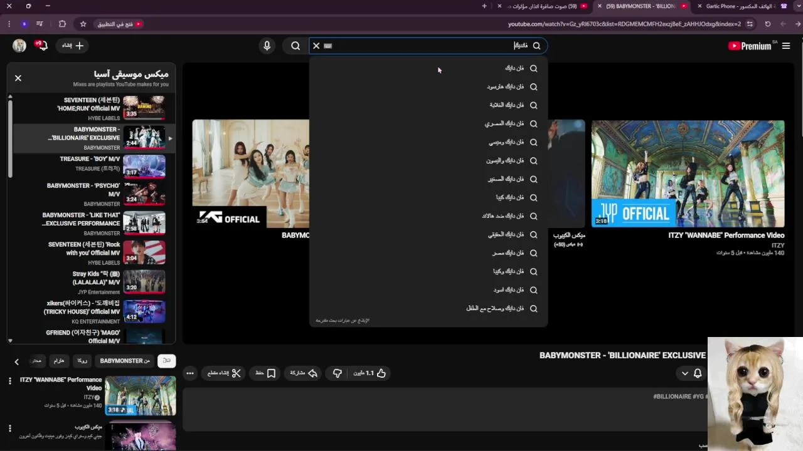Click the browser back arrow
The height and width of the screenshot is (451, 803).
[x=798, y=24]
